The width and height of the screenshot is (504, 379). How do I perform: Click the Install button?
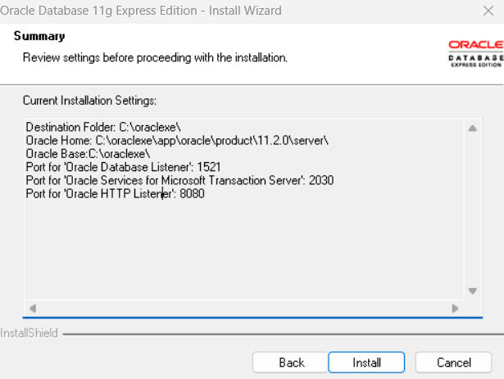(366, 363)
